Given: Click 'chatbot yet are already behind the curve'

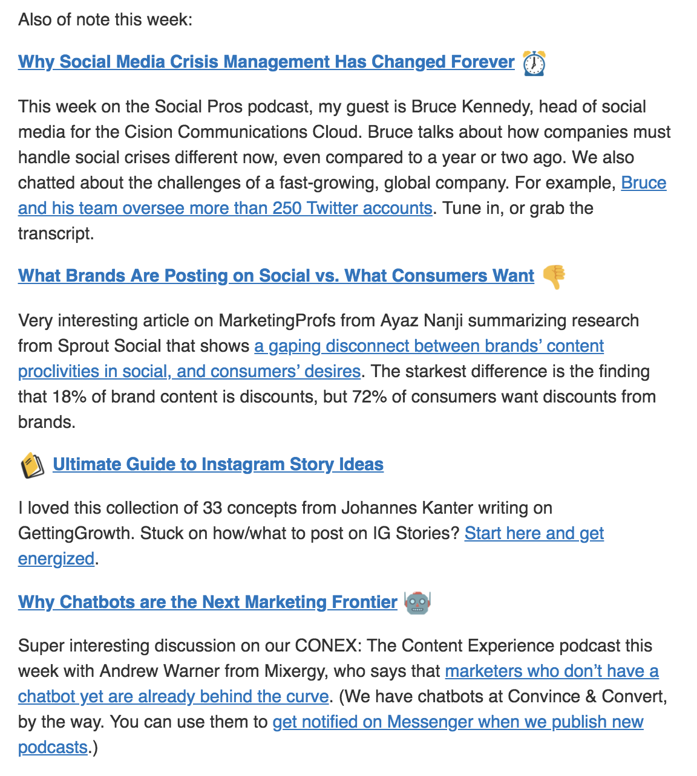Looking at the screenshot, I should pyautogui.click(x=173, y=696).
